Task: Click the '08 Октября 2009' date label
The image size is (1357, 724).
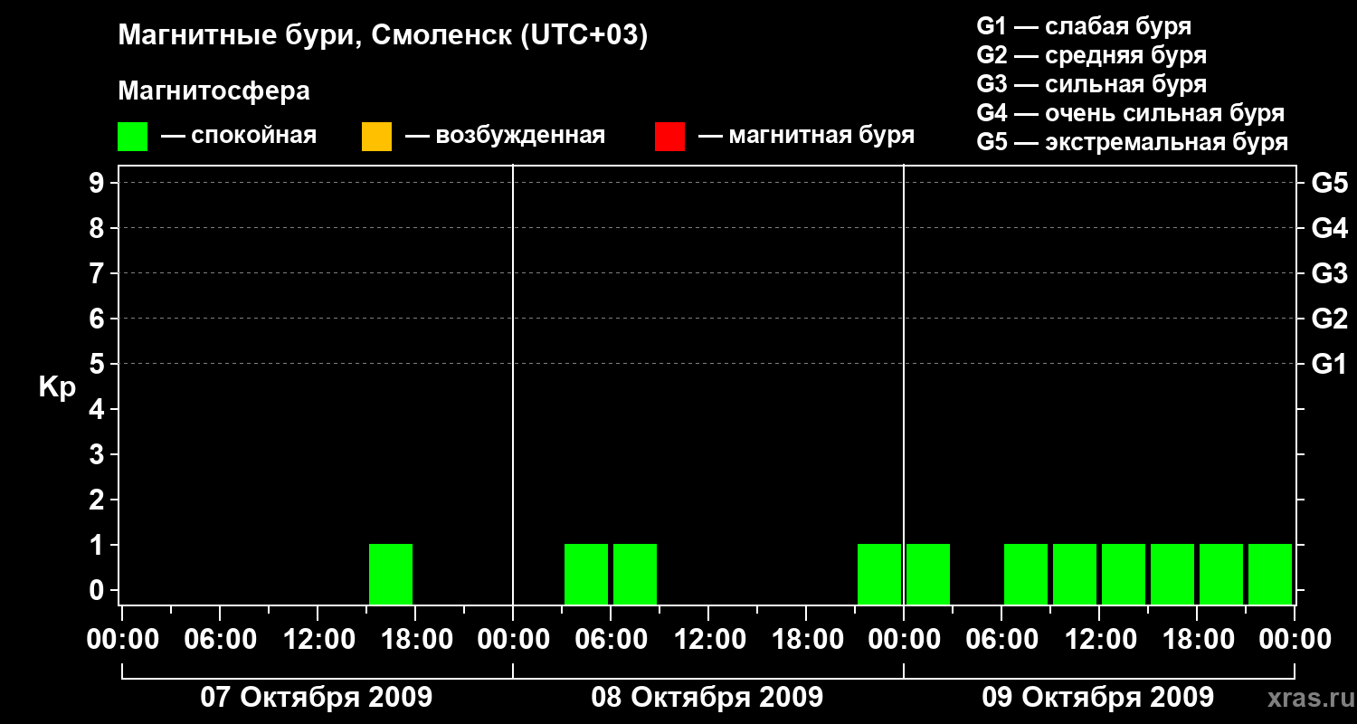Action: pyautogui.click(x=707, y=698)
